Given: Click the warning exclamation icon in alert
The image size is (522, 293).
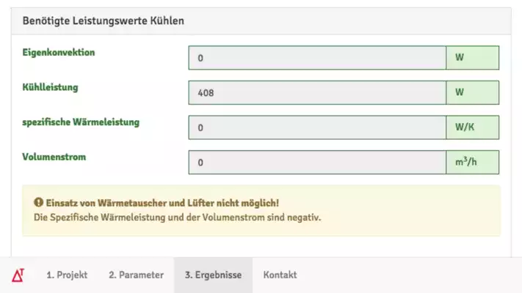Looking at the screenshot, I should pyautogui.click(x=39, y=202).
